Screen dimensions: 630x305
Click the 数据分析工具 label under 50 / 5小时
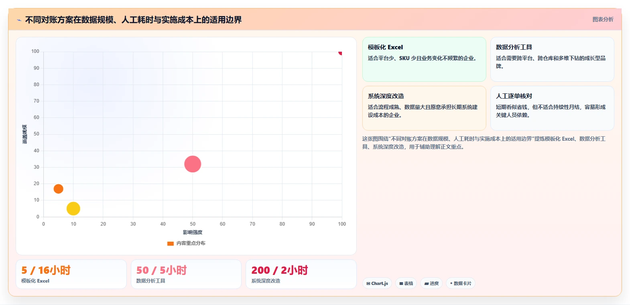click(x=150, y=281)
